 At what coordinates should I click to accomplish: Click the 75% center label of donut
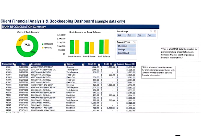(27, 45)
